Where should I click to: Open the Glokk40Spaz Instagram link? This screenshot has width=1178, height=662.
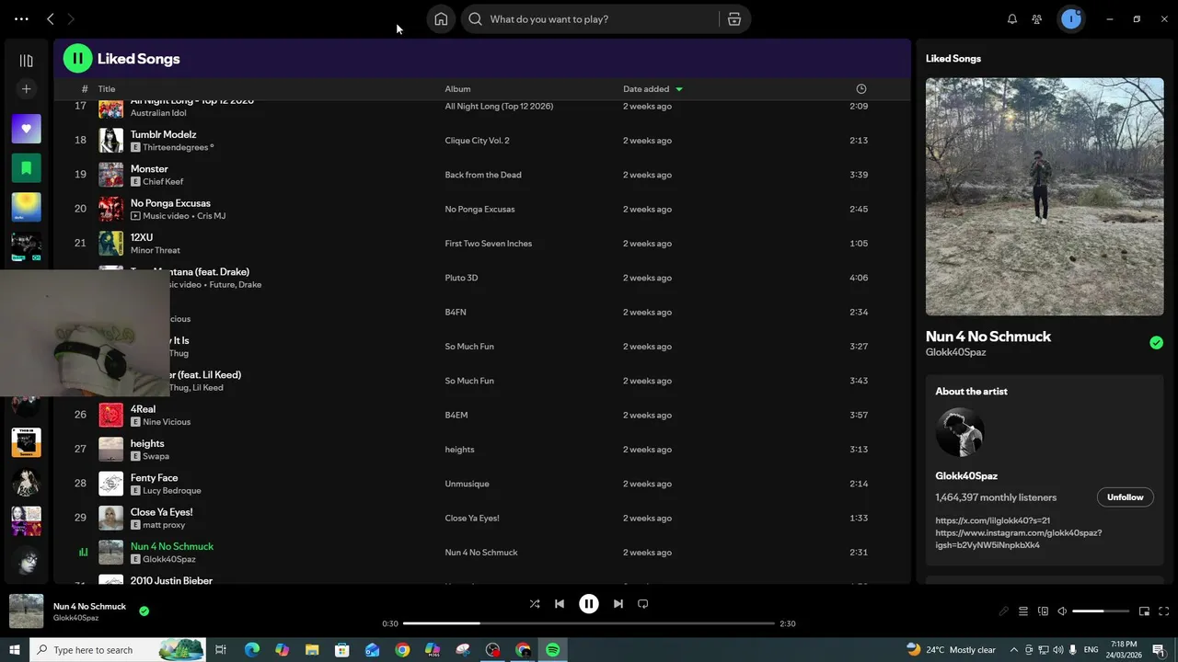[1019, 539]
